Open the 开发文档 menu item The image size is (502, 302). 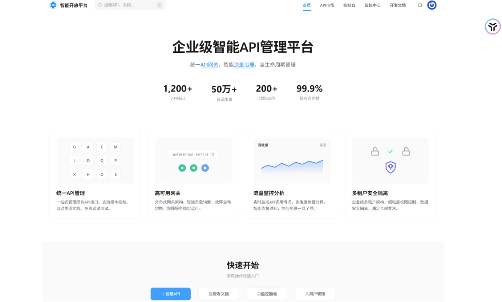pyautogui.click(x=398, y=5)
